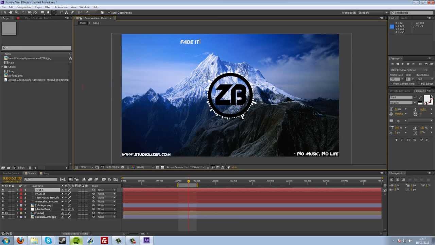Select the Horizontal Type tool
This screenshot has width=435, height=245.
pos(54,12)
